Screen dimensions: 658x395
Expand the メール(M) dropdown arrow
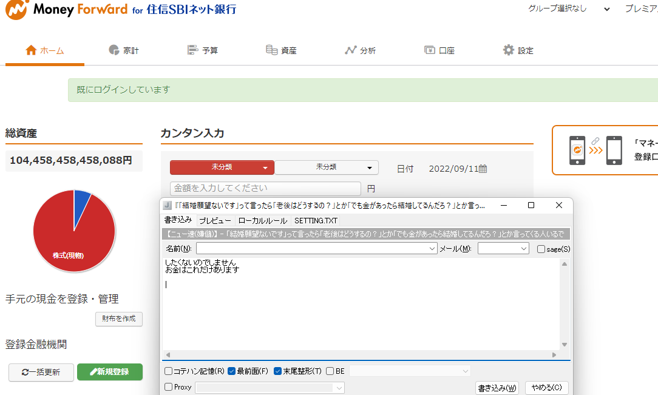[x=524, y=249]
